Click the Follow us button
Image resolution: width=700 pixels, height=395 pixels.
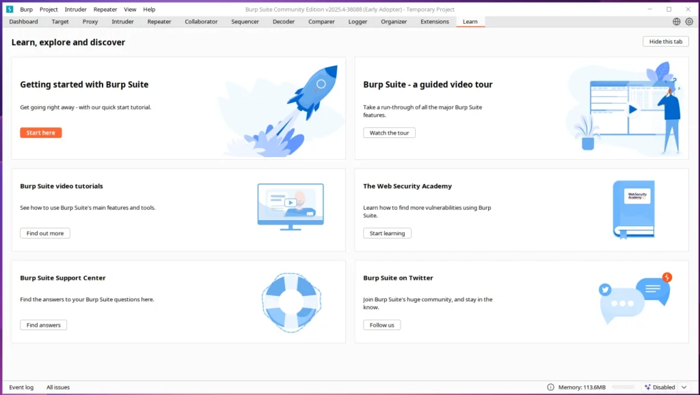coord(381,325)
